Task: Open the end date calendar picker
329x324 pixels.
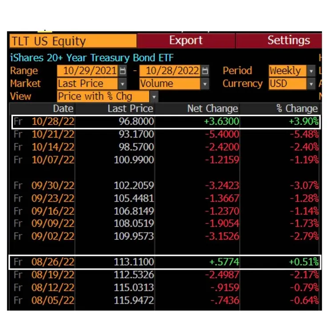Action: (205, 71)
